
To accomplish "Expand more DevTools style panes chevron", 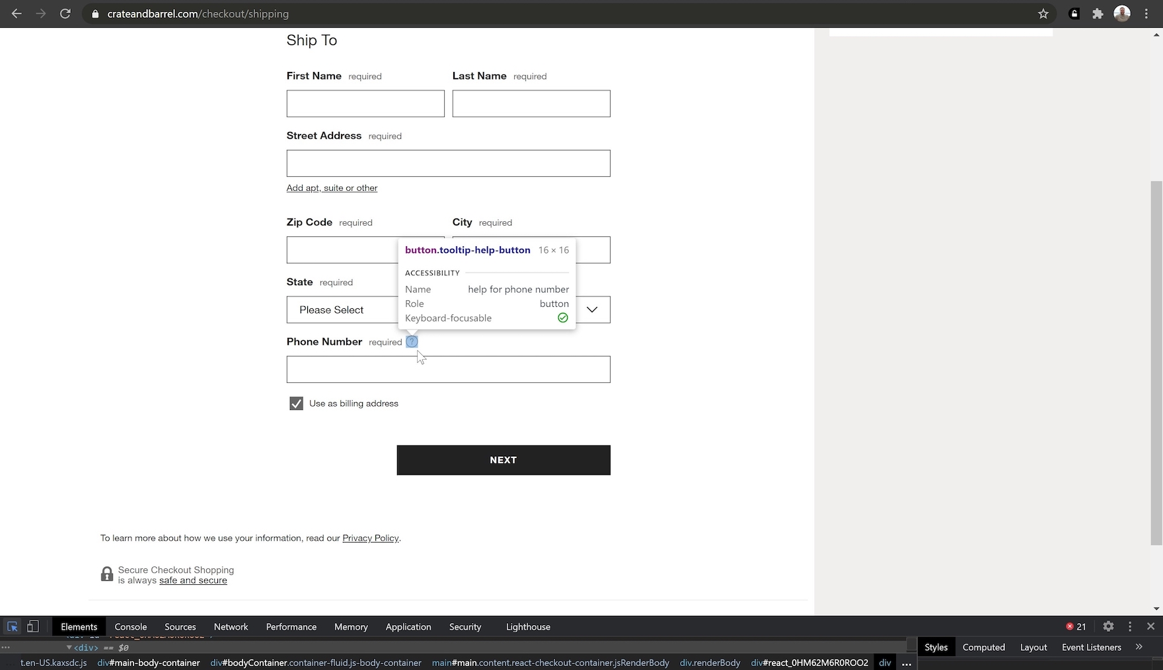I will 1139,647.
